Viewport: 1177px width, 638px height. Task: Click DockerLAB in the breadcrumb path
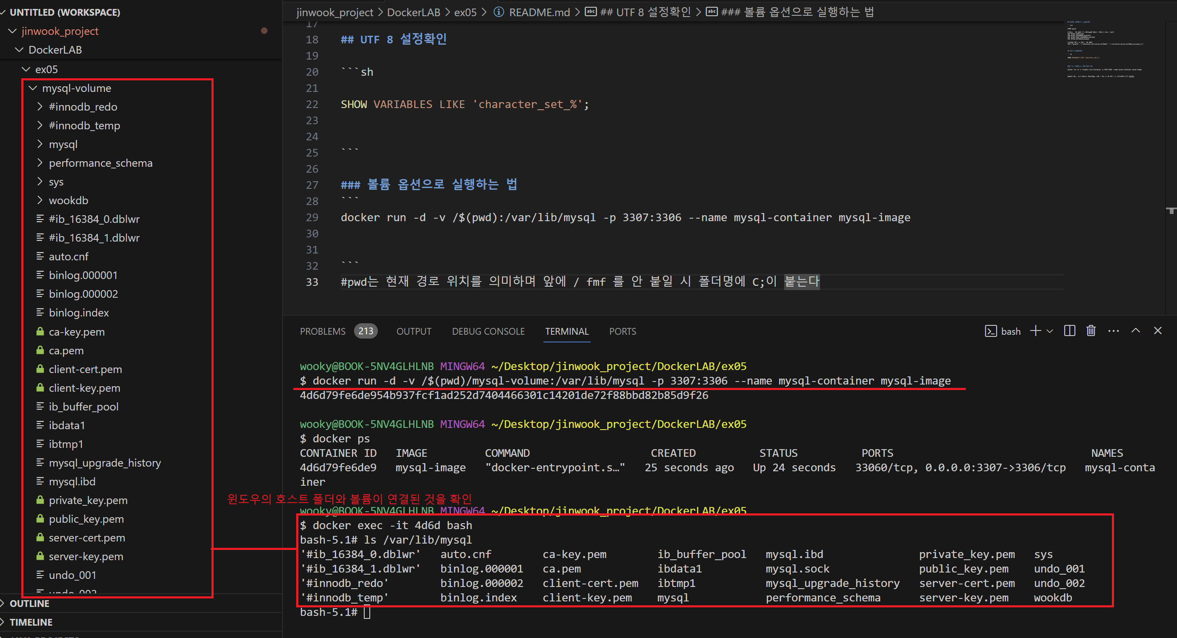(x=413, y=12)
